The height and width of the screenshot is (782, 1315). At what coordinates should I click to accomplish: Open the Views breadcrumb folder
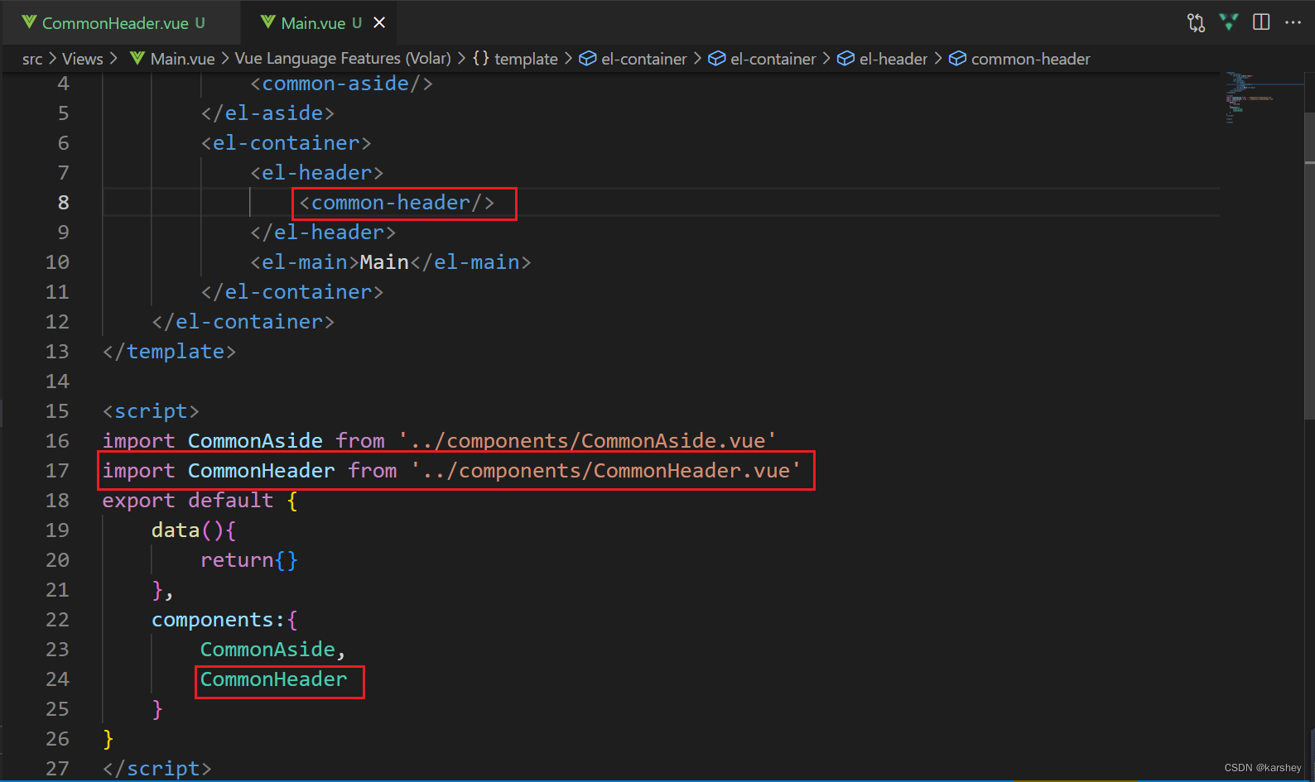pos(83,59)
